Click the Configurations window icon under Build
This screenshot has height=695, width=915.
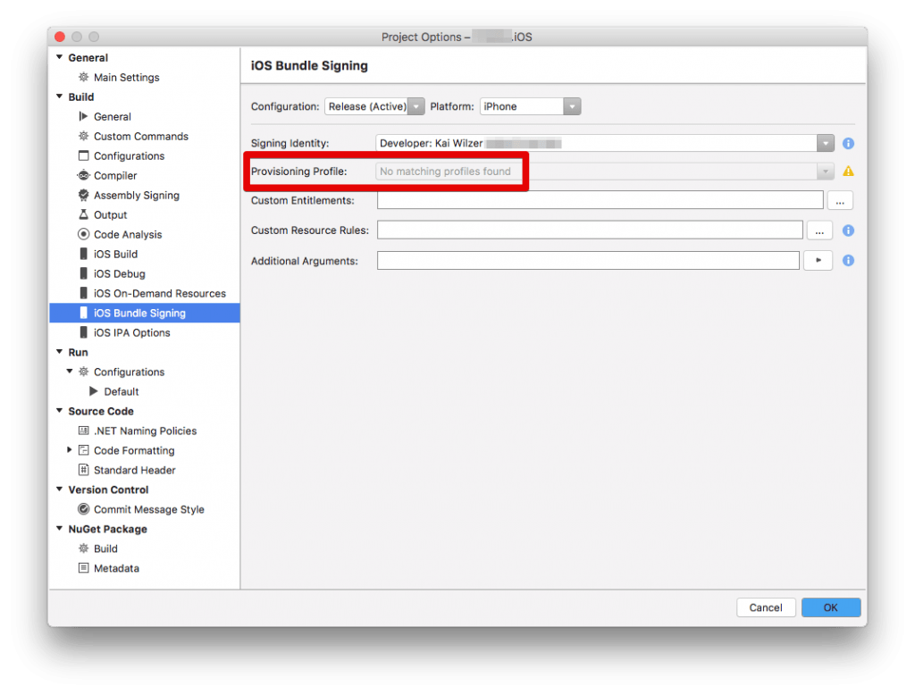click(83, 155)
